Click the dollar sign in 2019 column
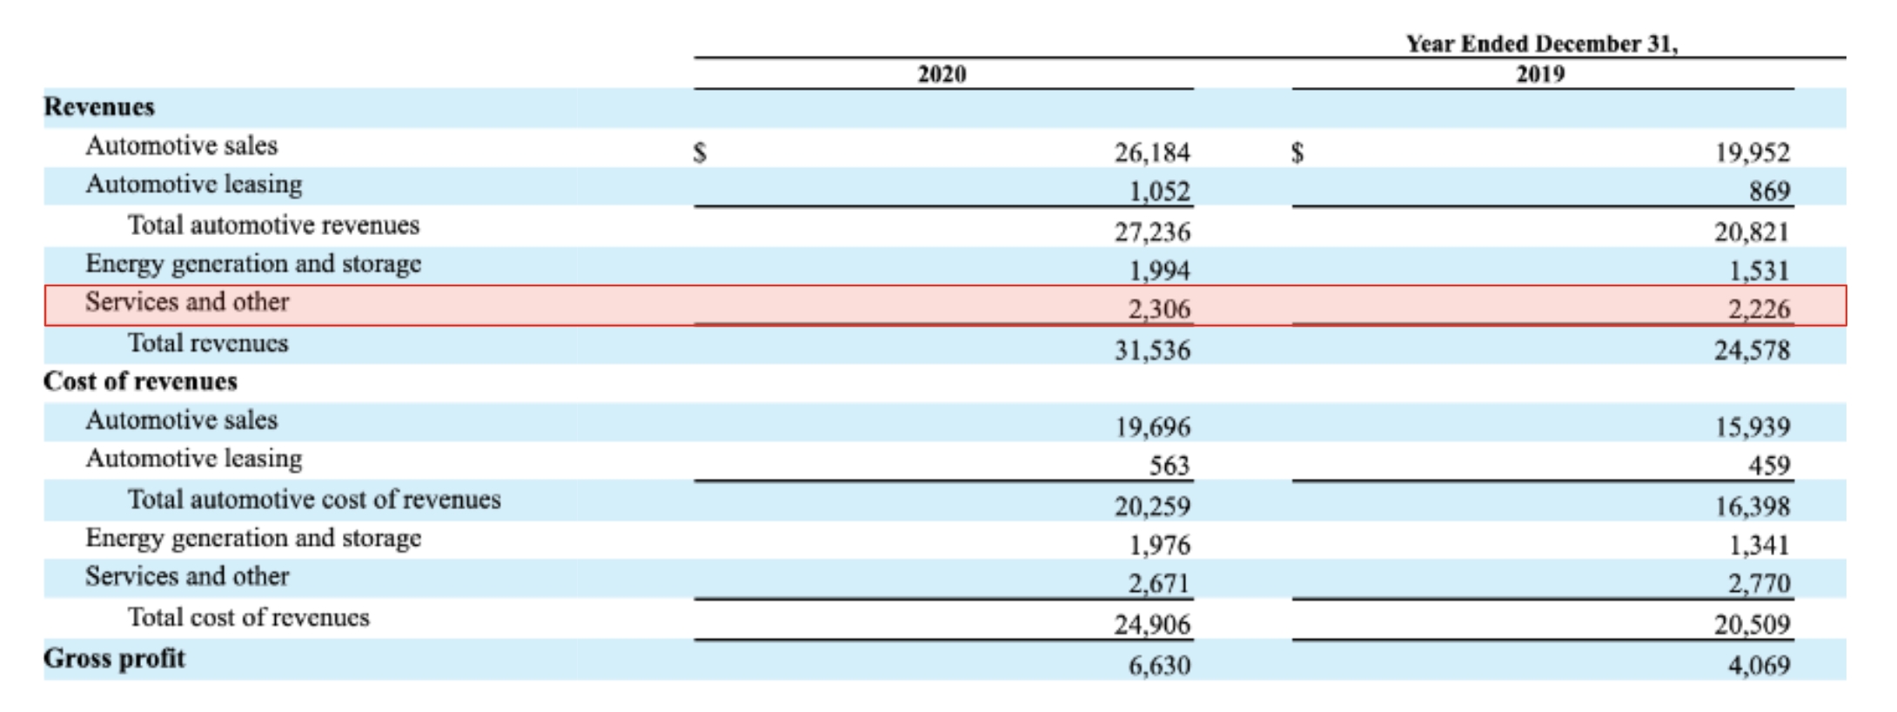Image resolution: width=1897 pixels, height=712 pixels. tap(1297, 153)
